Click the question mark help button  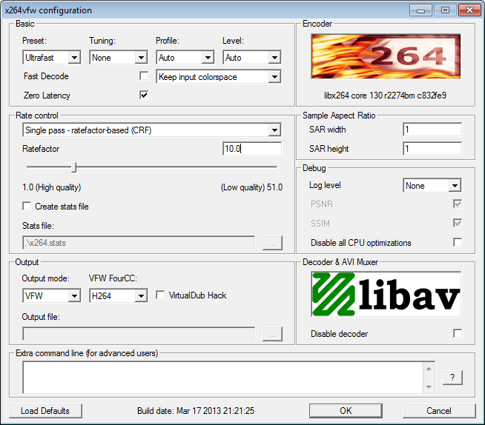pyautogui.click(x=452, y=378)
